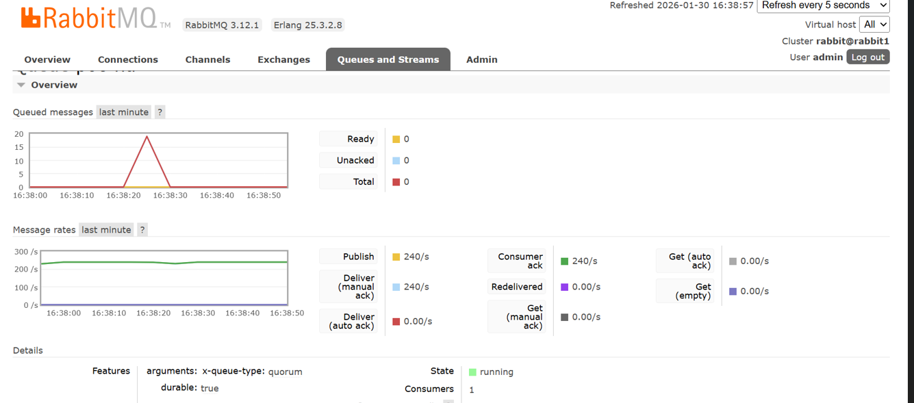Screen dimensions: 914x403
Task: Click the Log out button
Action: tap(867, 57)
